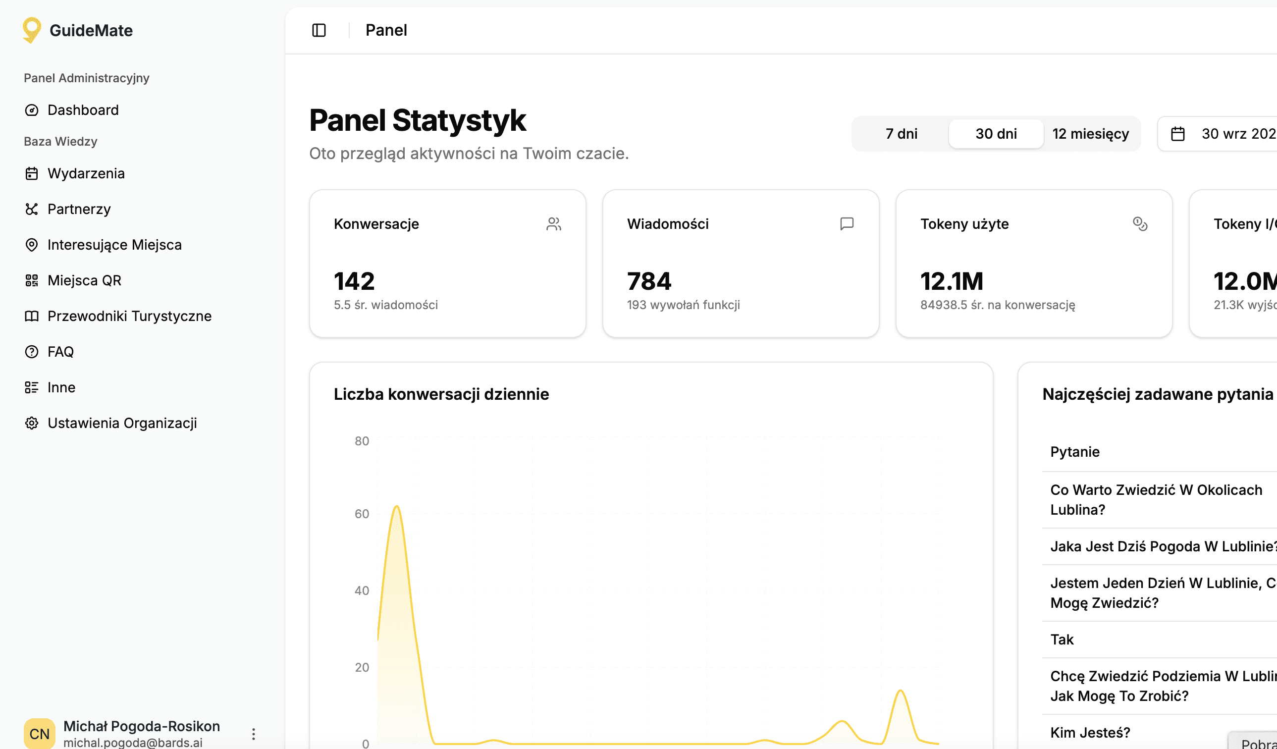Open user menu via three-dot icon

(x=254, y=734)
